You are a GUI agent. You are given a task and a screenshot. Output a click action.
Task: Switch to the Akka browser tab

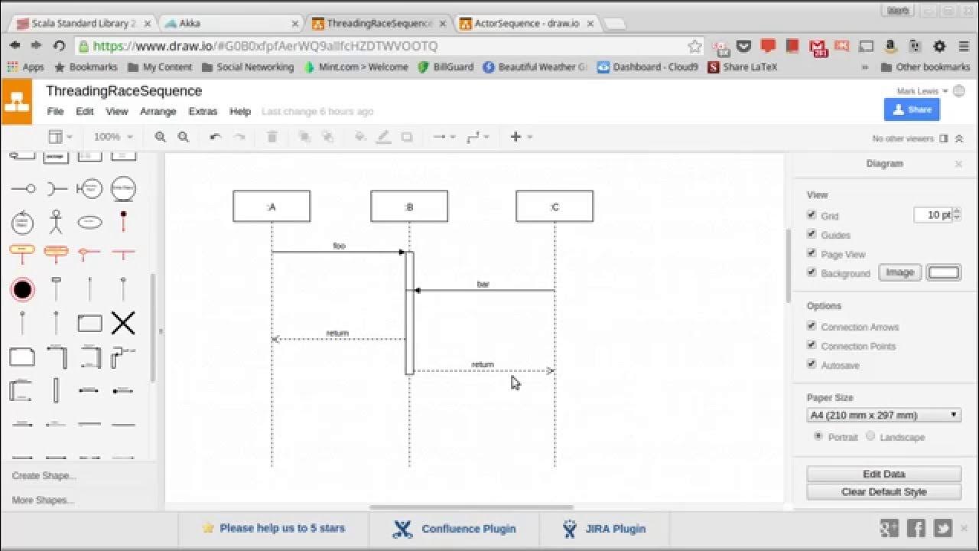pyautogui.click(x=231, y=24)
